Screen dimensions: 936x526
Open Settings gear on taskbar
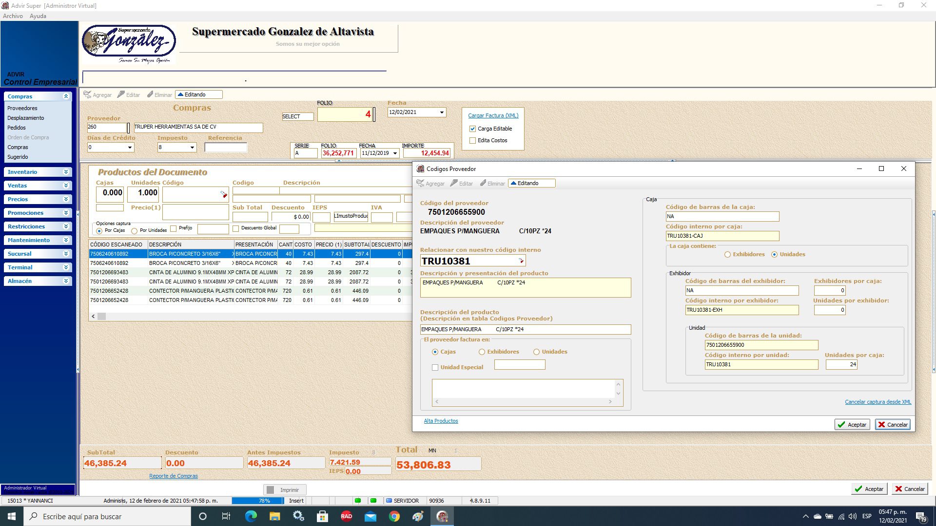point(298,516)
